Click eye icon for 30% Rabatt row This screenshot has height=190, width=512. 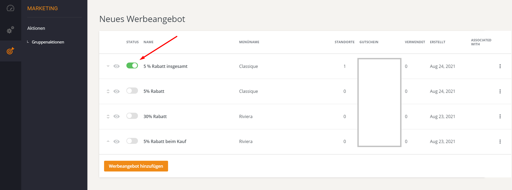pyautogui.click(x=116, y=116)
